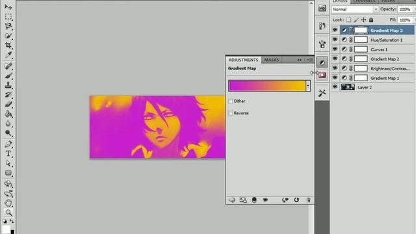Select the Rectangular Marquee tool

point(8,16)
